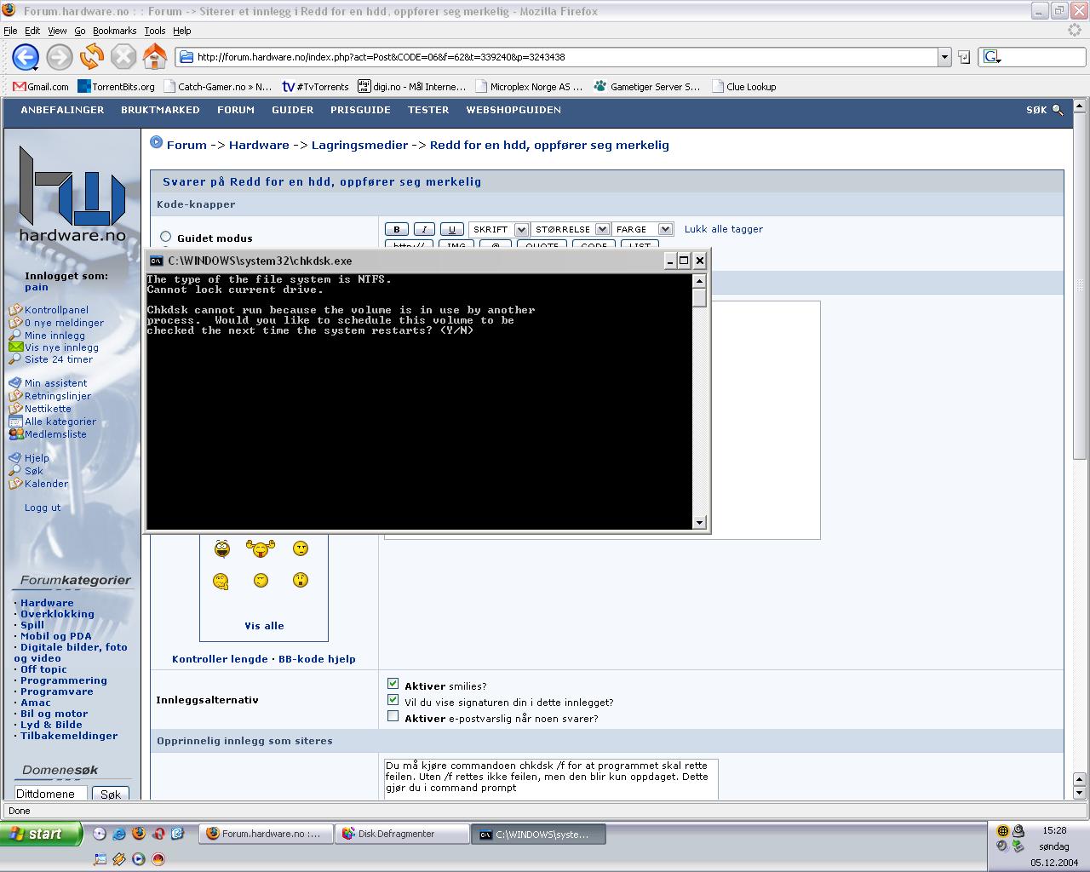
Task: Open the FARGE color dropdown
Action: click(643, 229)
